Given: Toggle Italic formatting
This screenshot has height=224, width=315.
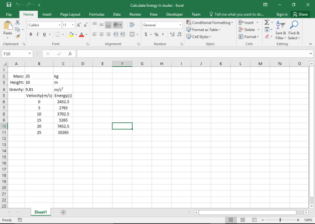Looking at the screenshot, I should coord(38,34).
